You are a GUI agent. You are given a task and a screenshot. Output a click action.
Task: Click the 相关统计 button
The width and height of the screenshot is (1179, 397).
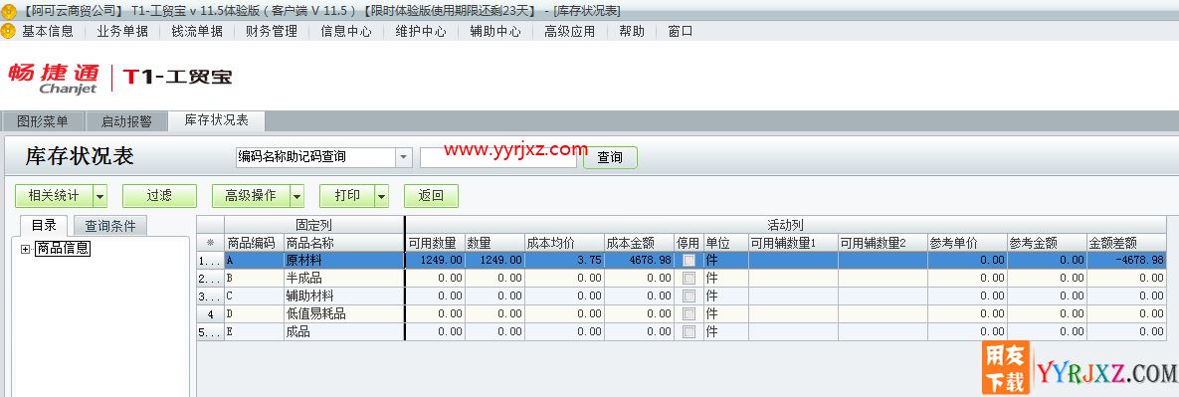click(x=54, y=196)
